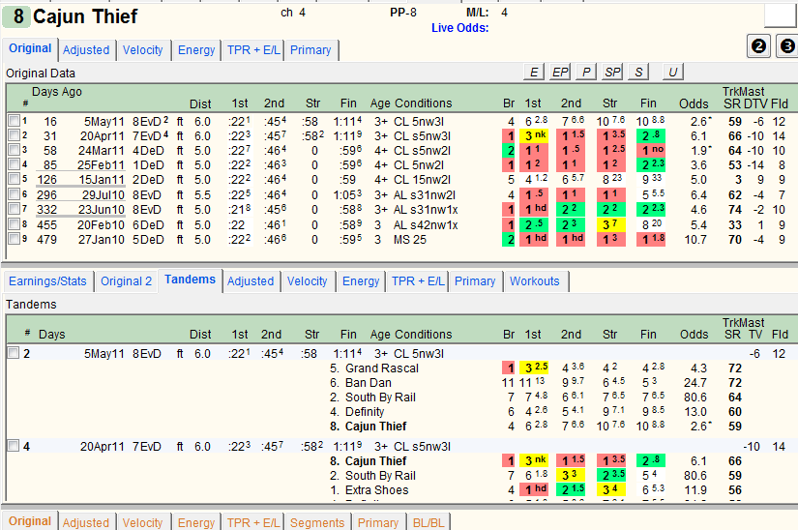Click the E running style button
798x530 pixels.
[x=534, y=72]
